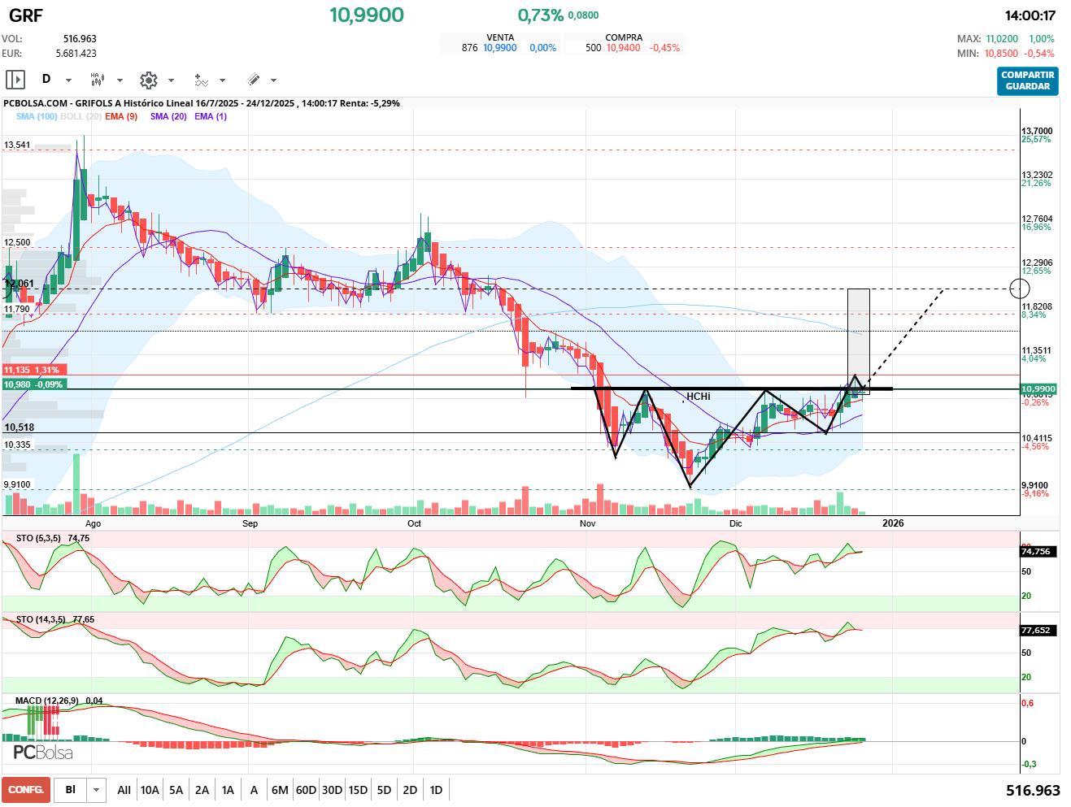Select the 1A time range
The width and height of the screenshot is (1071, 807).
[228, 790]
